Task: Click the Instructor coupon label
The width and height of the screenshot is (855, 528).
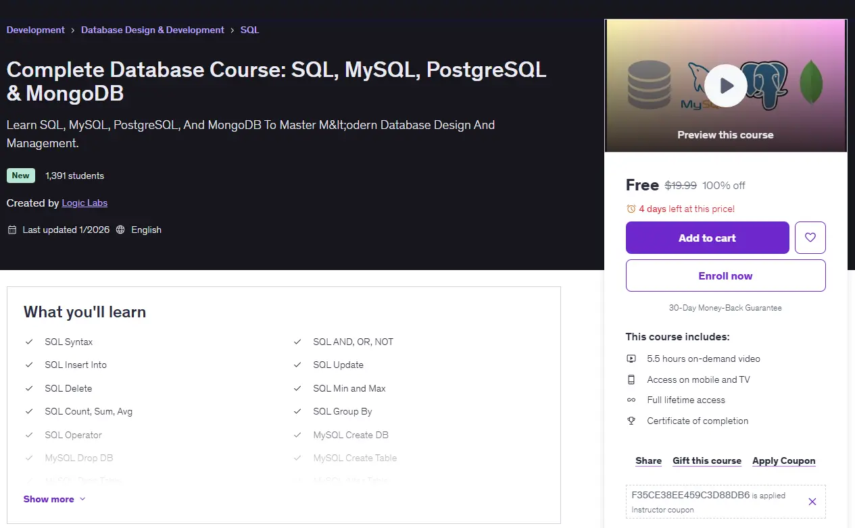Action: (x=662, y=510)
